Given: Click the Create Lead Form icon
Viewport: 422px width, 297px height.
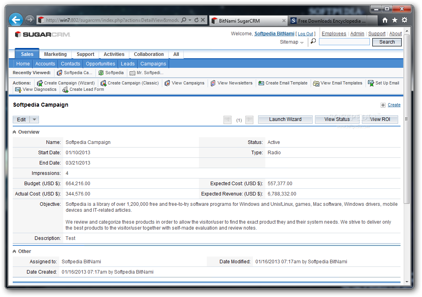Looking at the screenshot, I should click(x=65, y=90).
